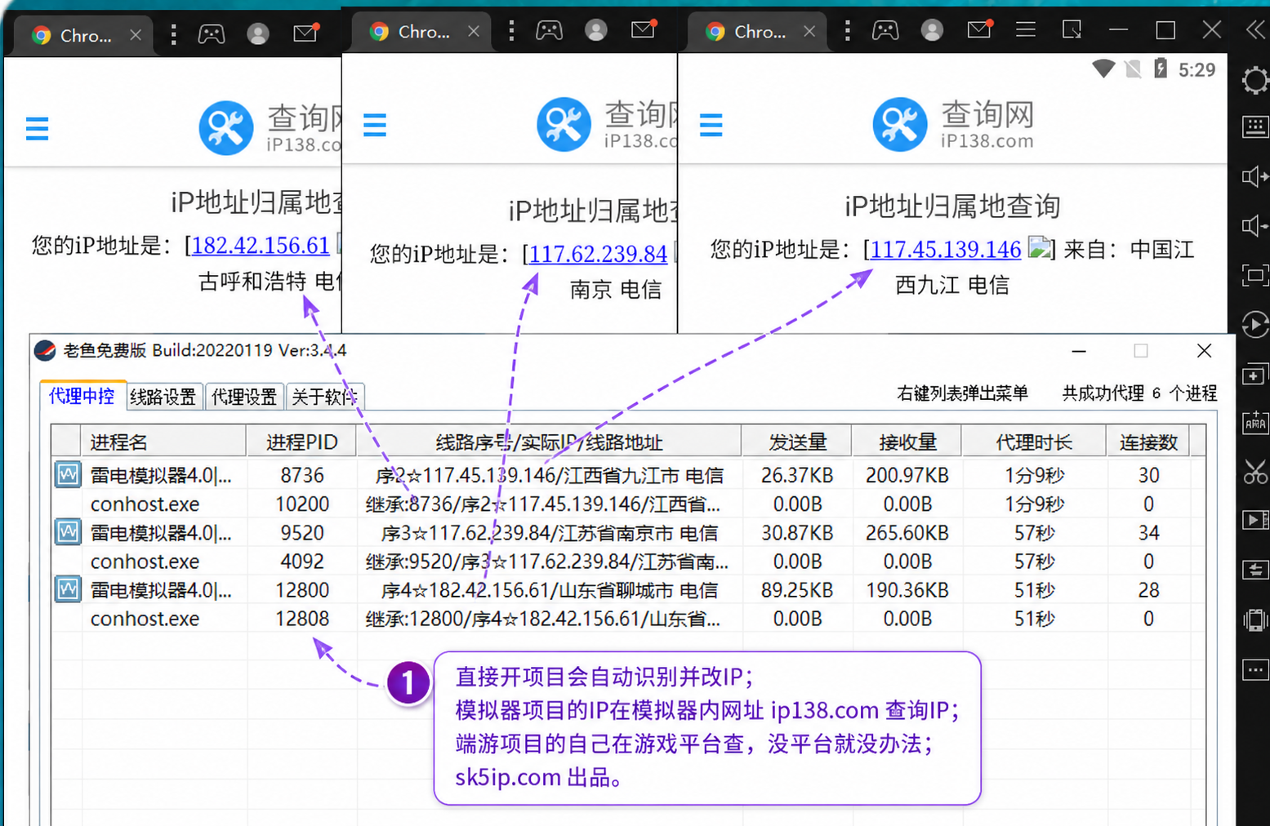Open the blue hamburger menu on the 117.45.139.146 page
This screenshot has width=1270, height=826.
[x=711, y=125]
